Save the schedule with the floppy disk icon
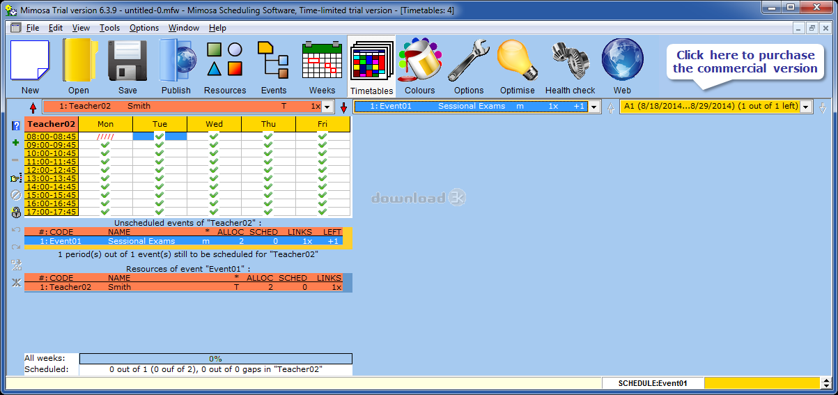The width and height of the screenshot is (838, 395). [127, 67]
